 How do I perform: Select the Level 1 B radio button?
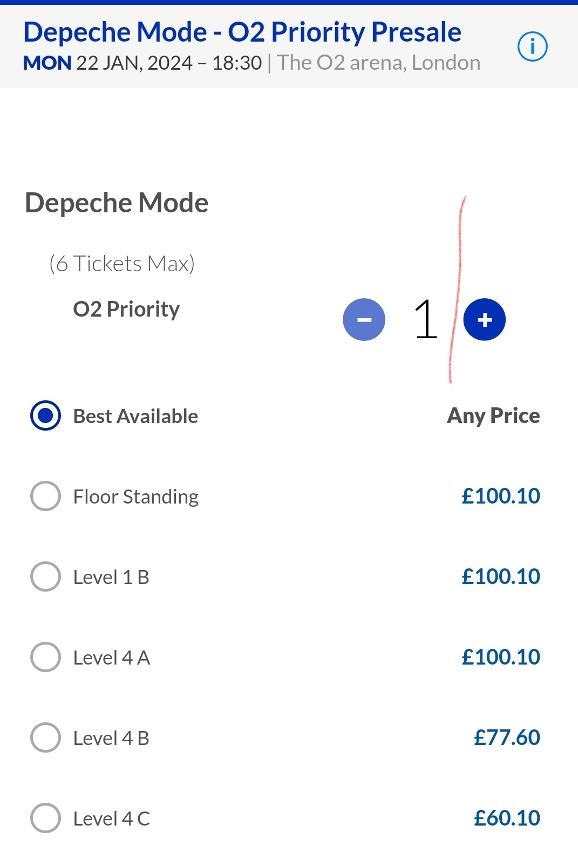click(x=46, y=576)
